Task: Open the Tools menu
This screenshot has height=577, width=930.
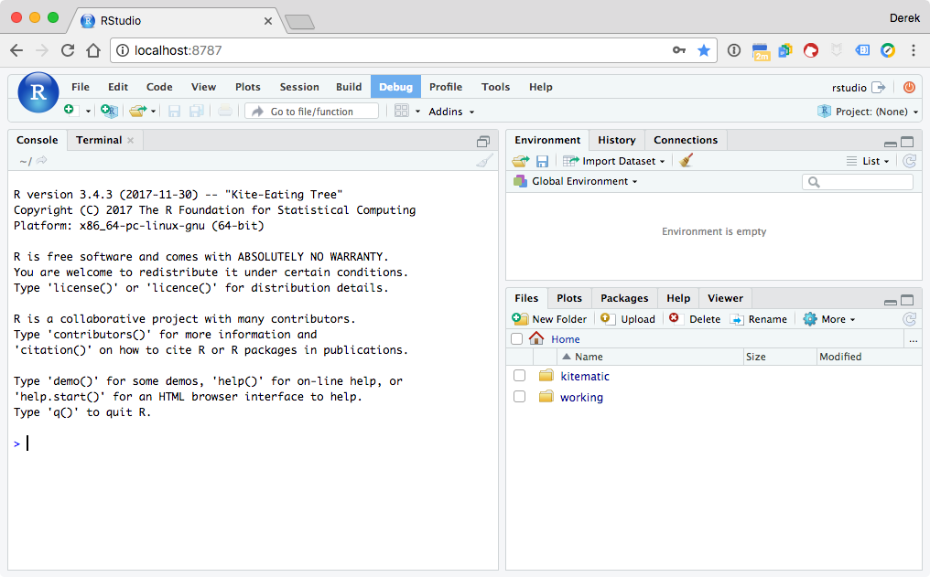Action: (496, 87)
